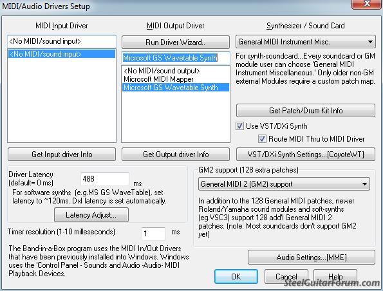Screen dimensions: 383x291
Task: Open Latency Adjust dialog
Action: tap(91, 215)
